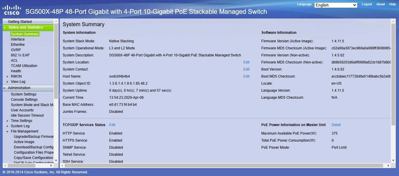Screen dimensions: 399x176
Task: Edit the System Contact
Action: pyautogui.click(x=246, y=69)
